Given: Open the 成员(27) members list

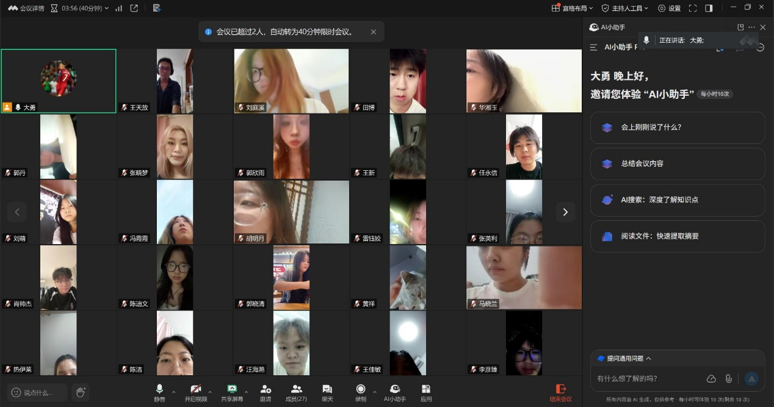Looking at the screenshot, I should [x=296, y=392].
